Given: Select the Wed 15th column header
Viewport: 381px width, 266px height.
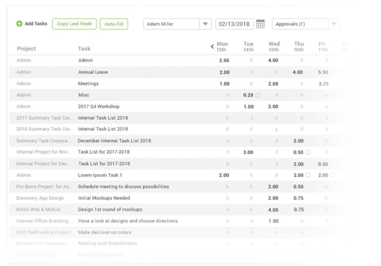Looking at the screenshot, I should coord(274,47).
